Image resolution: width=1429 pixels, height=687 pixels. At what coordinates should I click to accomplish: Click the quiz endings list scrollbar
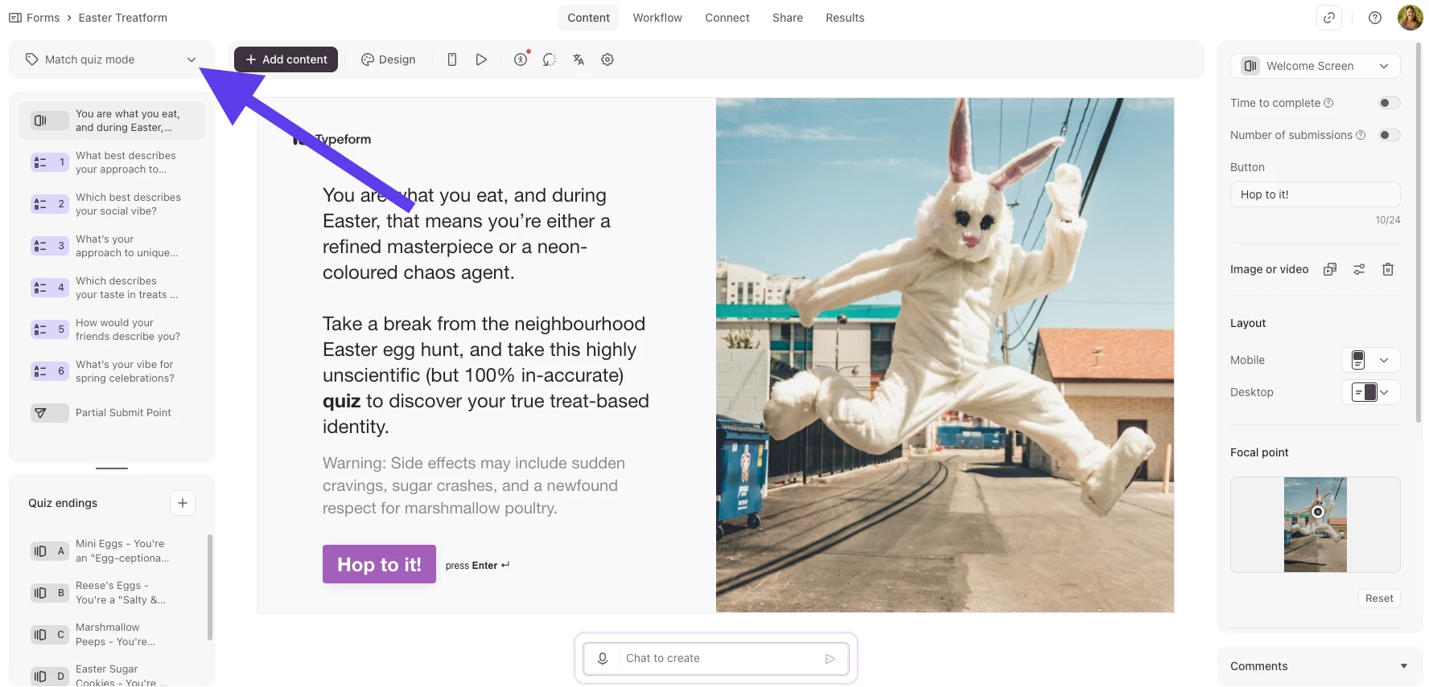pyautogui.click(x=210, y=587)
